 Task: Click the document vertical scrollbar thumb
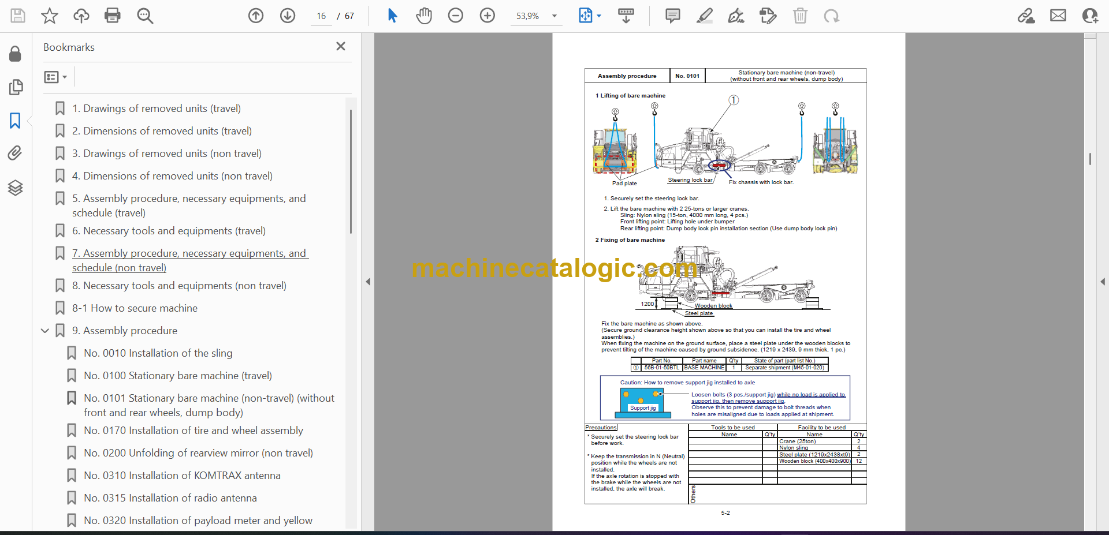pyautogui.click(x=1090, y=159)
